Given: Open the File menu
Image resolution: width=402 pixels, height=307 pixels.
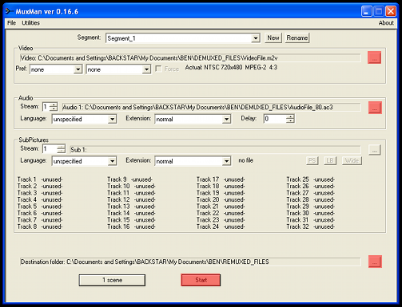Looking at the screenshot, I should click(x=11, y=23).
